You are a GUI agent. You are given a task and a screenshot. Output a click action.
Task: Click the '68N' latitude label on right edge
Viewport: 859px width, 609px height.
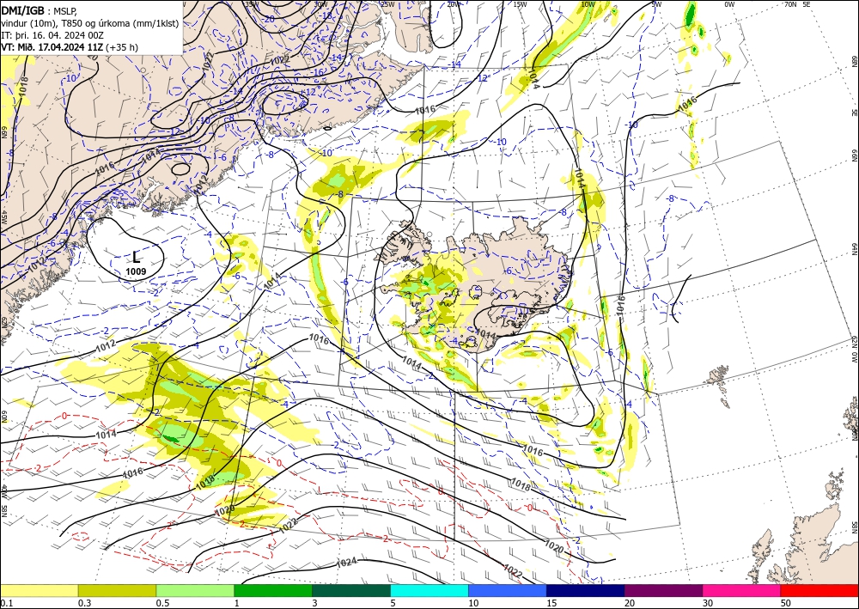[854, 61]
